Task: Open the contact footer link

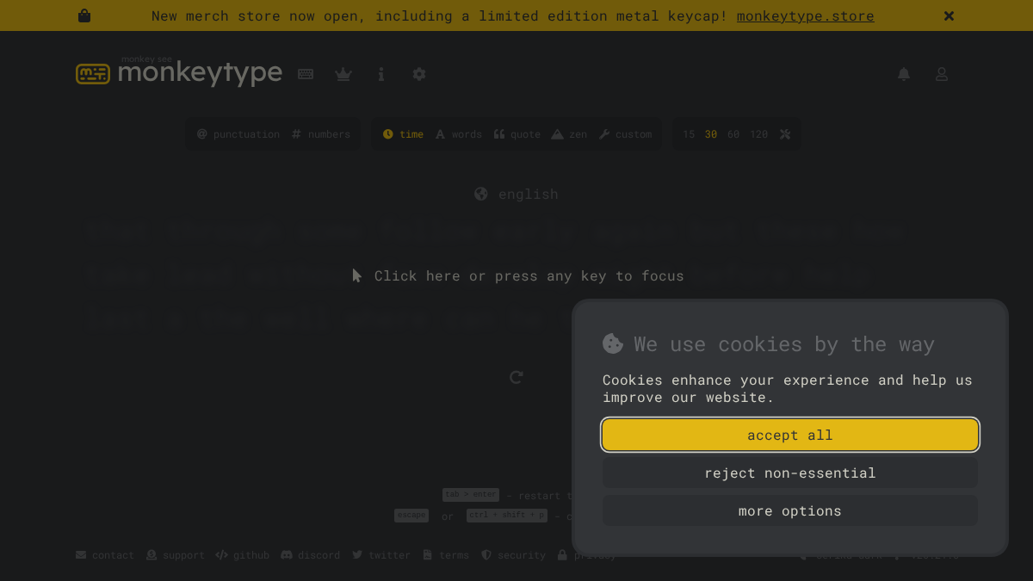Action: [105, 555]
